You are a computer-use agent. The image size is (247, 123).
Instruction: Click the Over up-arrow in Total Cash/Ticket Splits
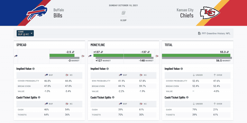tap(215, 104)
